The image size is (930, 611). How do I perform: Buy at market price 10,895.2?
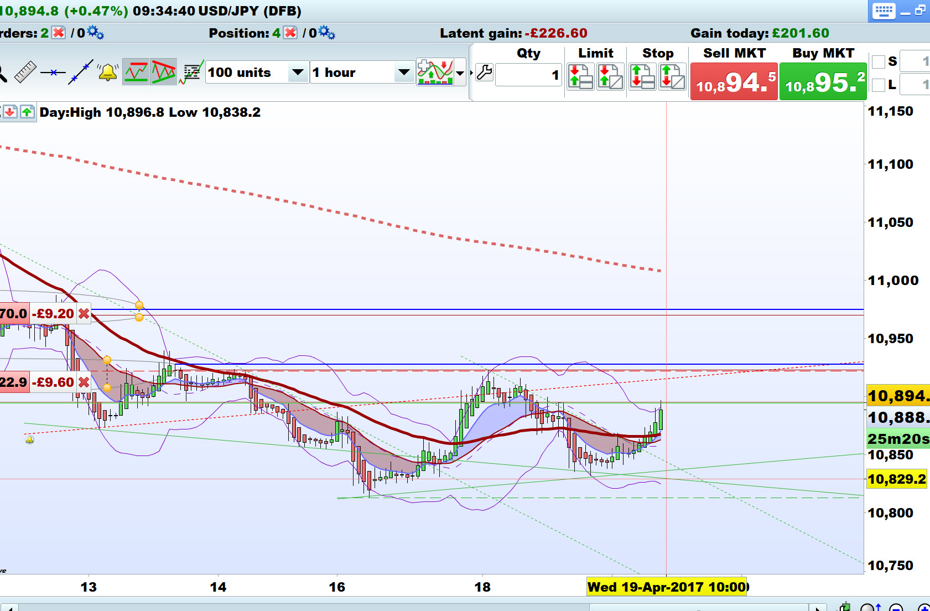pyautogui.click(x=823, y=81)
